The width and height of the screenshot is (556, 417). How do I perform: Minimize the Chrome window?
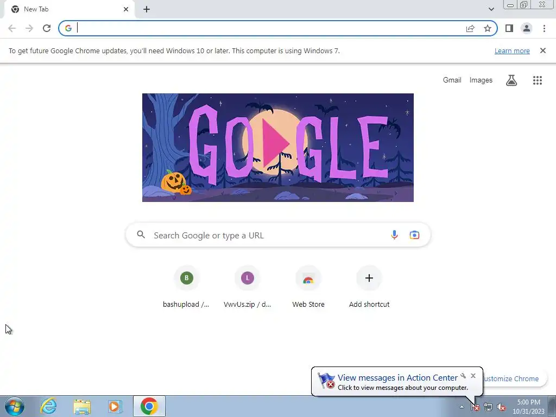point(510,4)
